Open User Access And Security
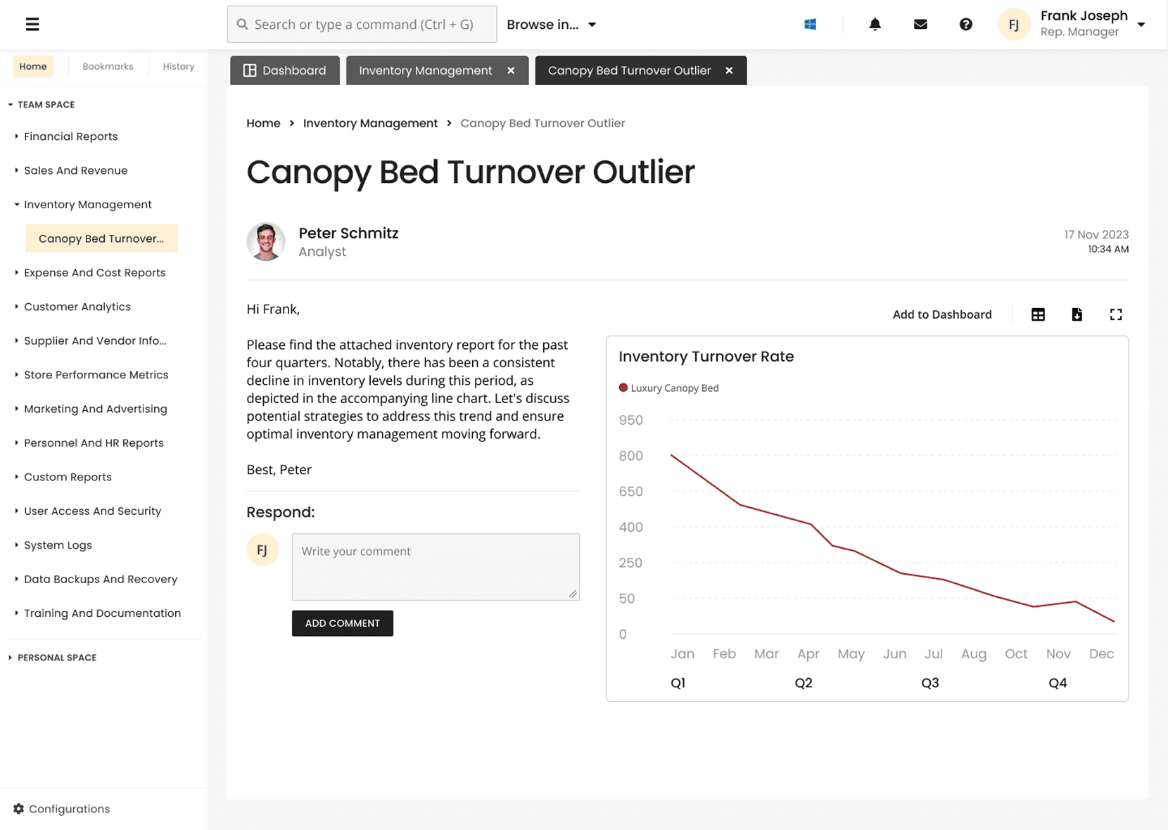This screenshot has width=1168, height=830. 92,511
